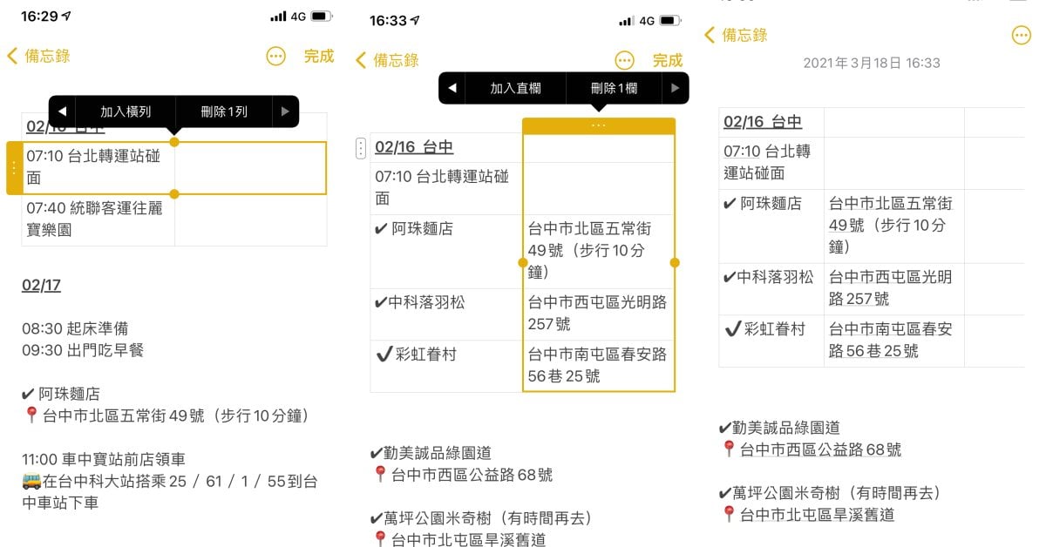Viewport: 1046px width, 547px height.
Task: Tap the left arrow beside 加入直欄
Action: pyautogui.click(x=452, y=88)
